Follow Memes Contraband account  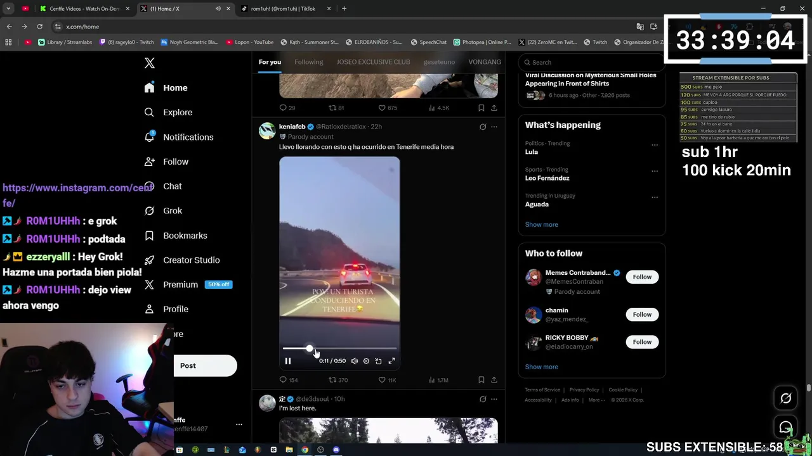click(x=642, y=277)
